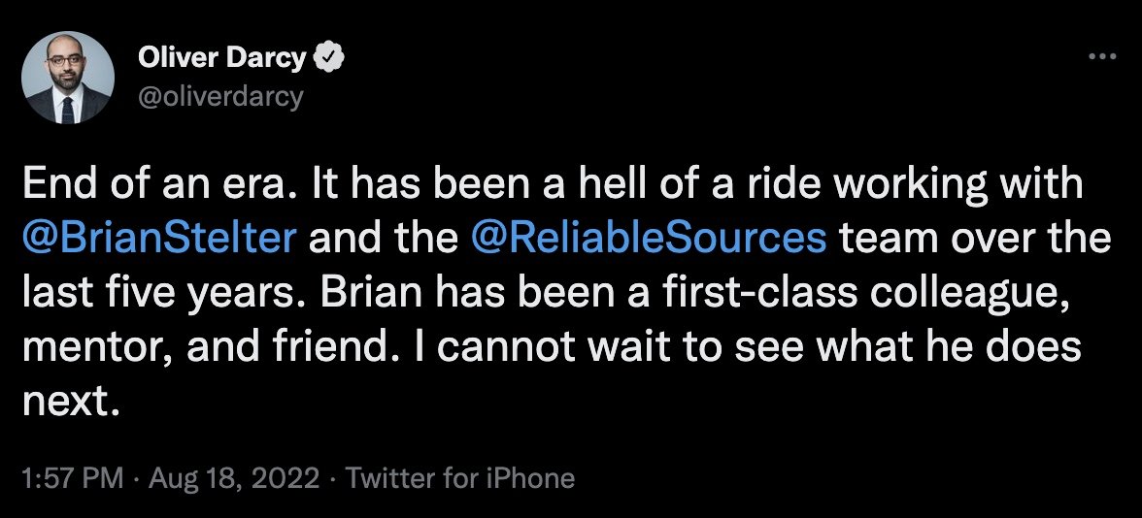
Task: Open the "Twitter for iPhone" source link
Action: 460,478
